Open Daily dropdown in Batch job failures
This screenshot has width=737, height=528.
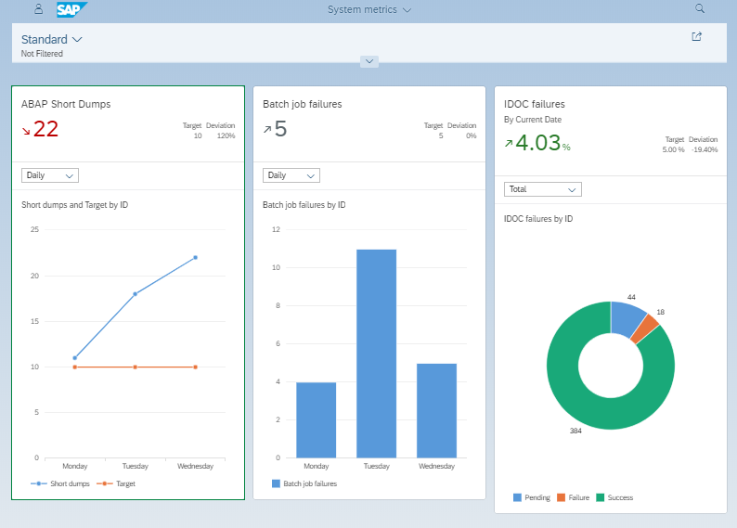(x=291, y=175)
